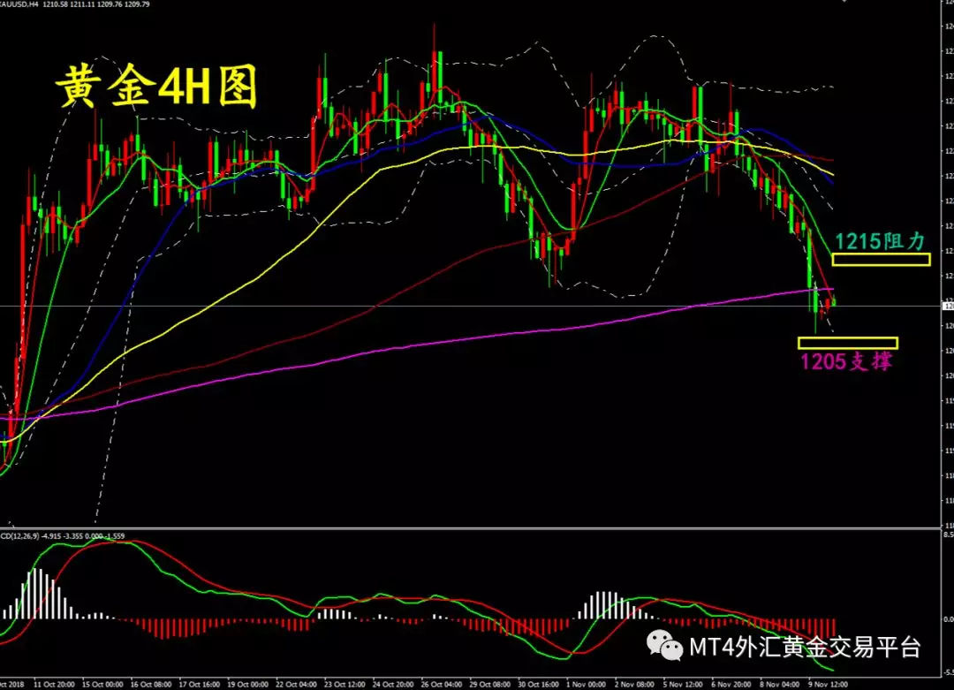The width and height of the screenshot is (954, 690).
Task: Click the 11 Oct 20:00 time axis label
Action: tap(56, 684)
